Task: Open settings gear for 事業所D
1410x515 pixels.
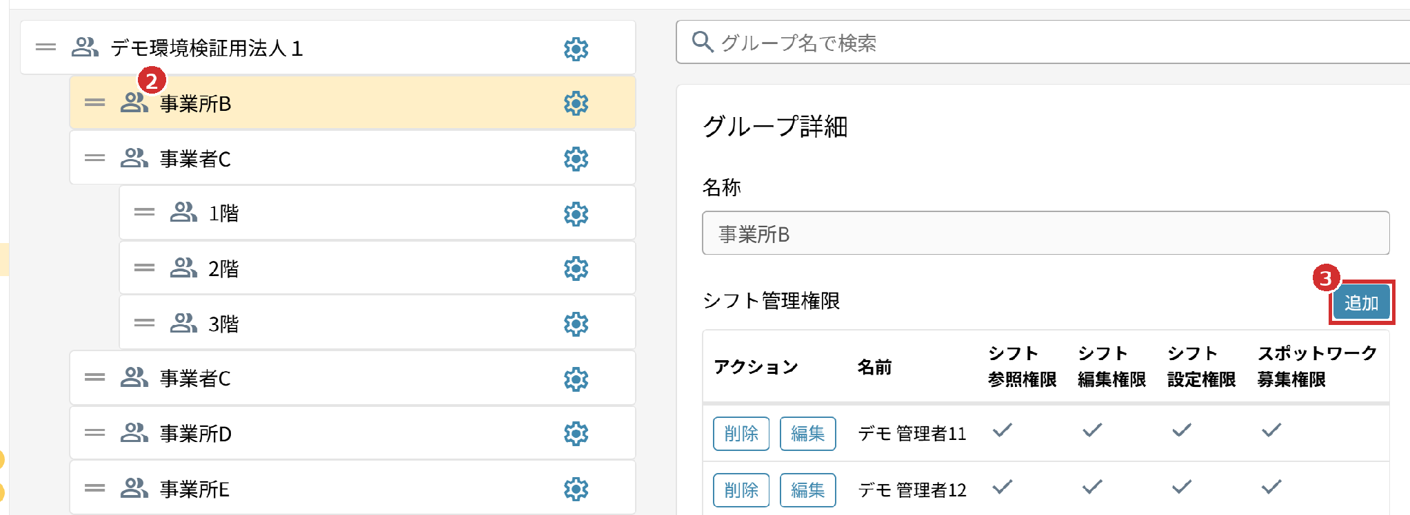Action: (x=576, y=434)
